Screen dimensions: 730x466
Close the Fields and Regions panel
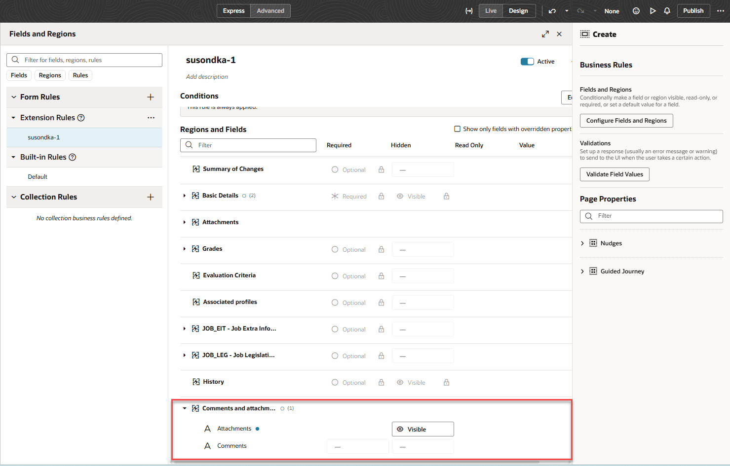[559, 34]
